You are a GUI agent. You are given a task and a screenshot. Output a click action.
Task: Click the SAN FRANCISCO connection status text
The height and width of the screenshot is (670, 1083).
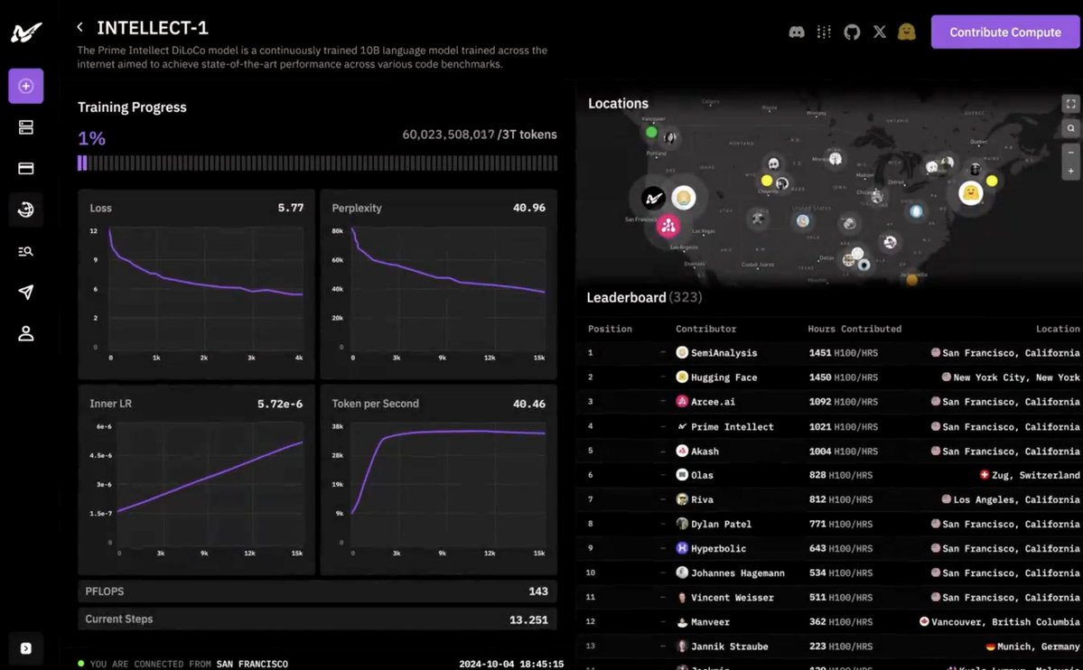click(x=252, y=664)
